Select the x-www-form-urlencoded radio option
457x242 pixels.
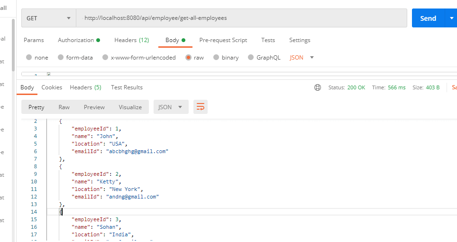coord(105,57)
